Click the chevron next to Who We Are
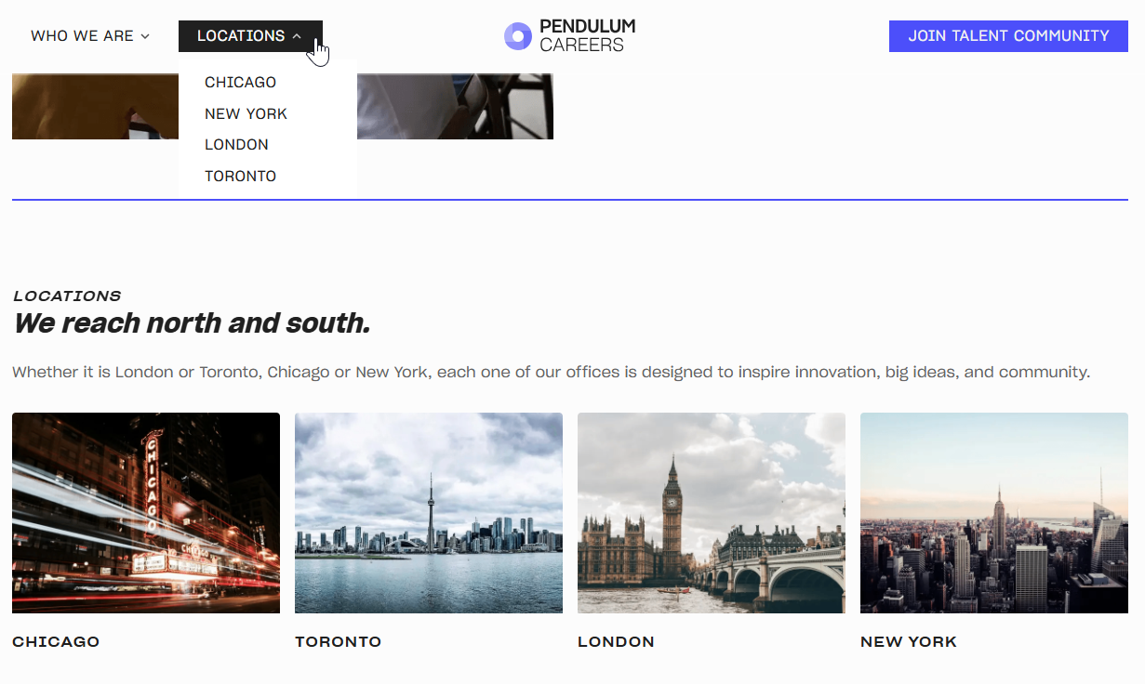 pos(145,36)
